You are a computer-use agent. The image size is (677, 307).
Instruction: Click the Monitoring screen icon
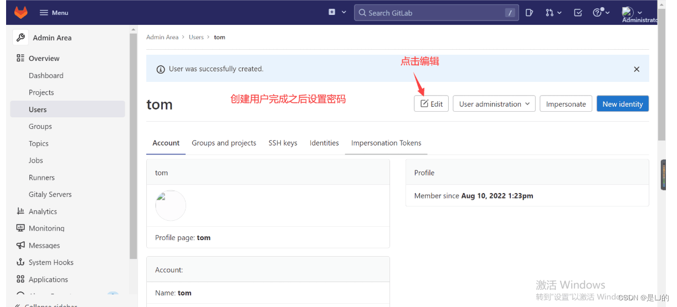20,228
